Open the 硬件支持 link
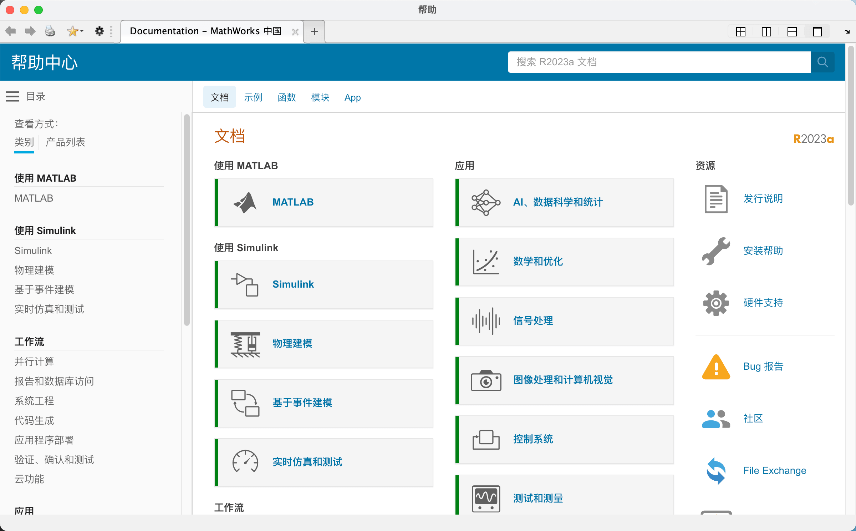Image resolution: width=856 pixels, height=531 pixels. tap(763, 303)
